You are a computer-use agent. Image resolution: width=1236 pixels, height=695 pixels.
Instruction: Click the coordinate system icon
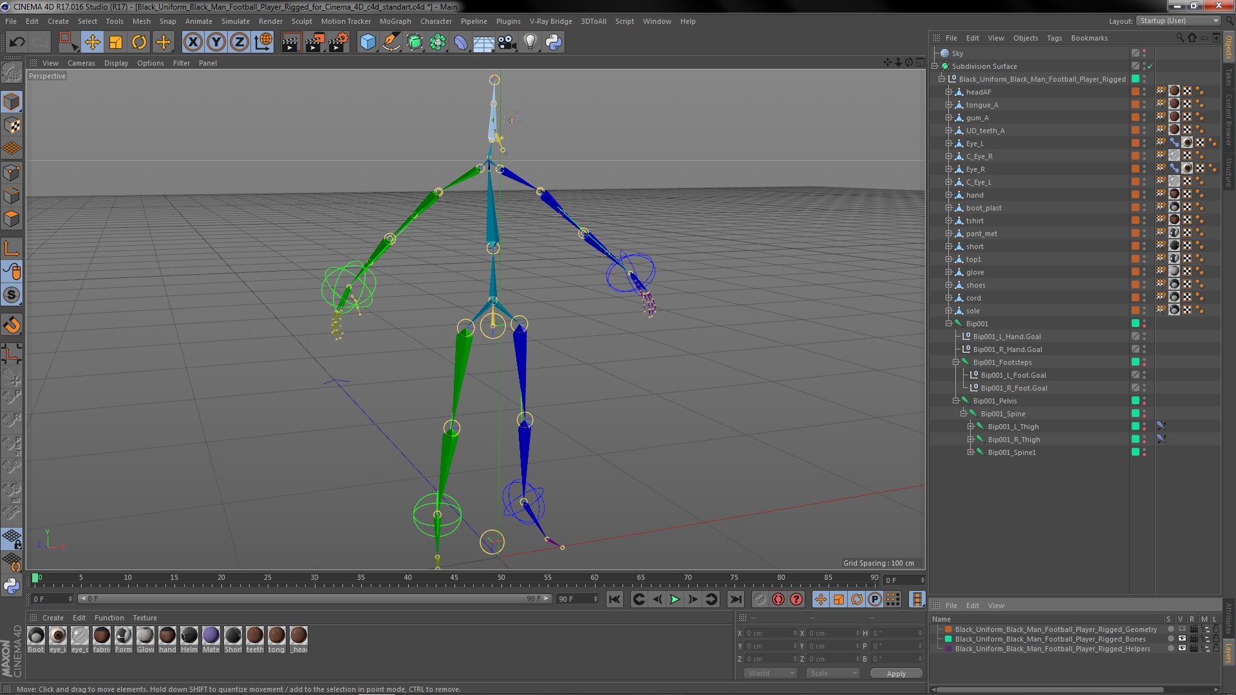(x=263, y=42)
